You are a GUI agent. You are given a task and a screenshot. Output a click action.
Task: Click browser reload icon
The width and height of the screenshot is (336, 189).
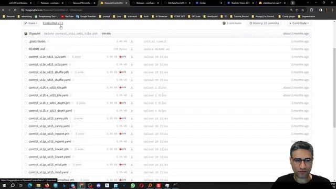15,10
